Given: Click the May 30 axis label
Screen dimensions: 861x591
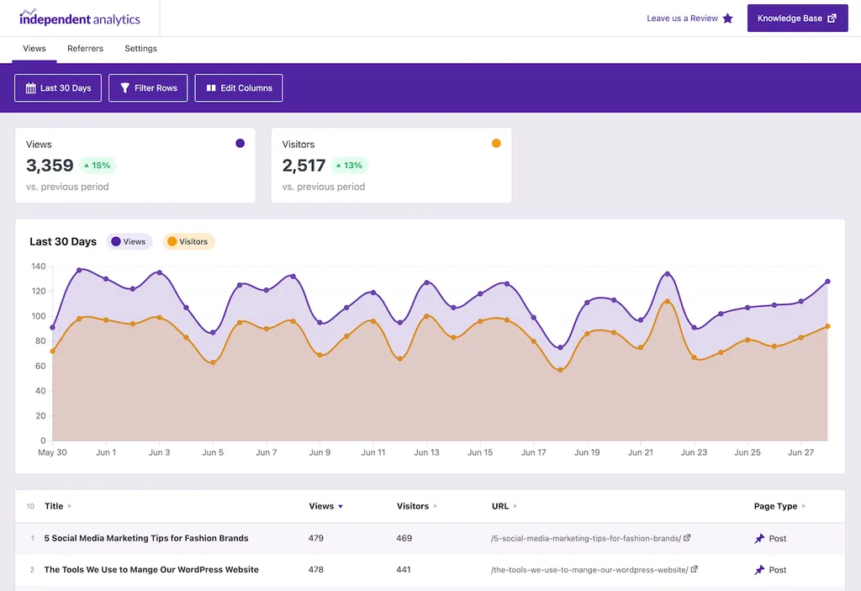Looking at the screenshot, I should click(x=52, y=452).
